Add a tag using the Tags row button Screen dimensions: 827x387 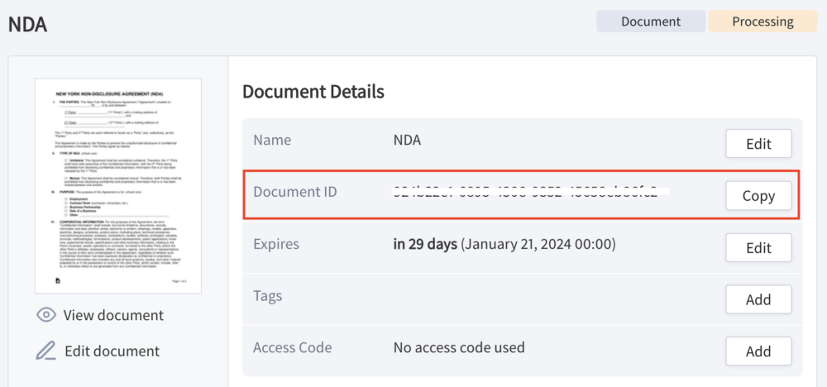(758, 299)
